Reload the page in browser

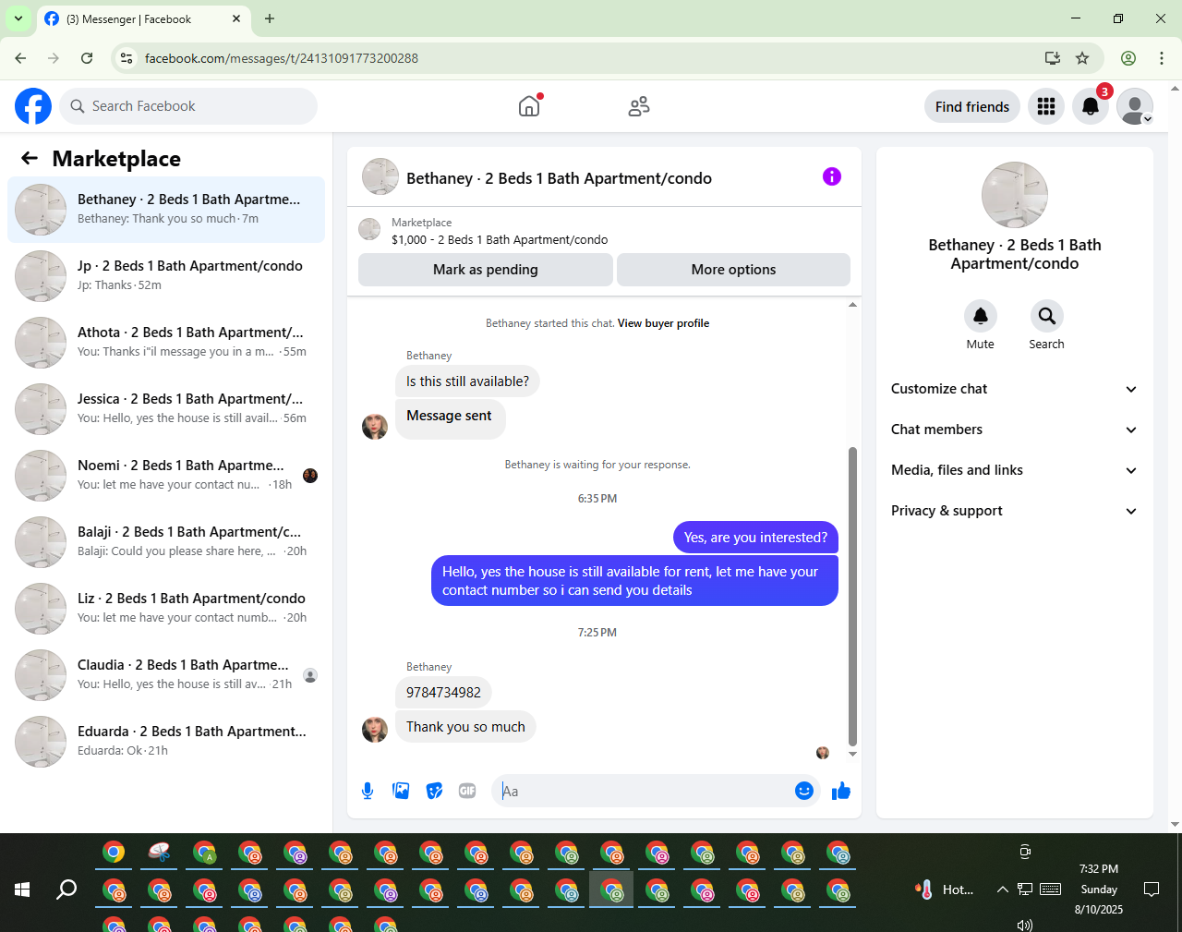pyautogui.click(x=87, y=58)
